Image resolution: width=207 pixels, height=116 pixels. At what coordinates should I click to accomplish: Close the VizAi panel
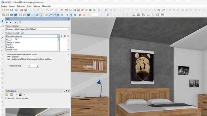[69, 19]
